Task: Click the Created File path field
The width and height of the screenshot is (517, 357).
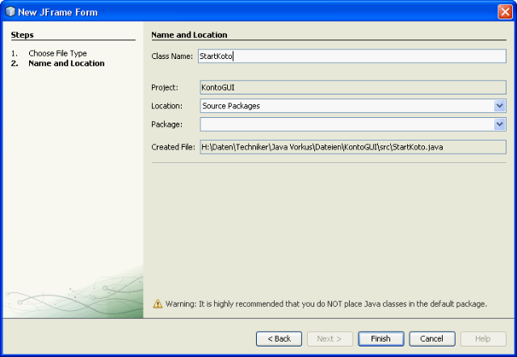Action: [x=352, y=147]
